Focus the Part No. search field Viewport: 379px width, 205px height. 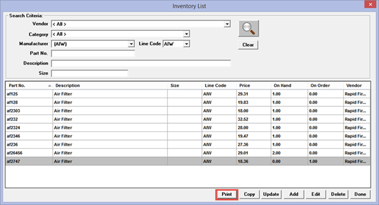(93, 53)
